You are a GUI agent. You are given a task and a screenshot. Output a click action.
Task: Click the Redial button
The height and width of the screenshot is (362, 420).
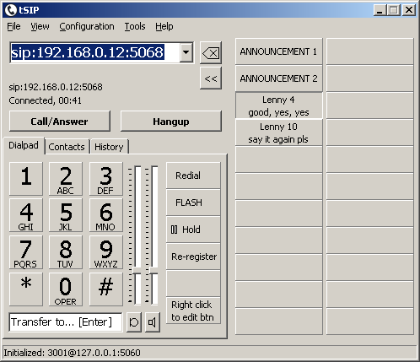coord(193,176)
